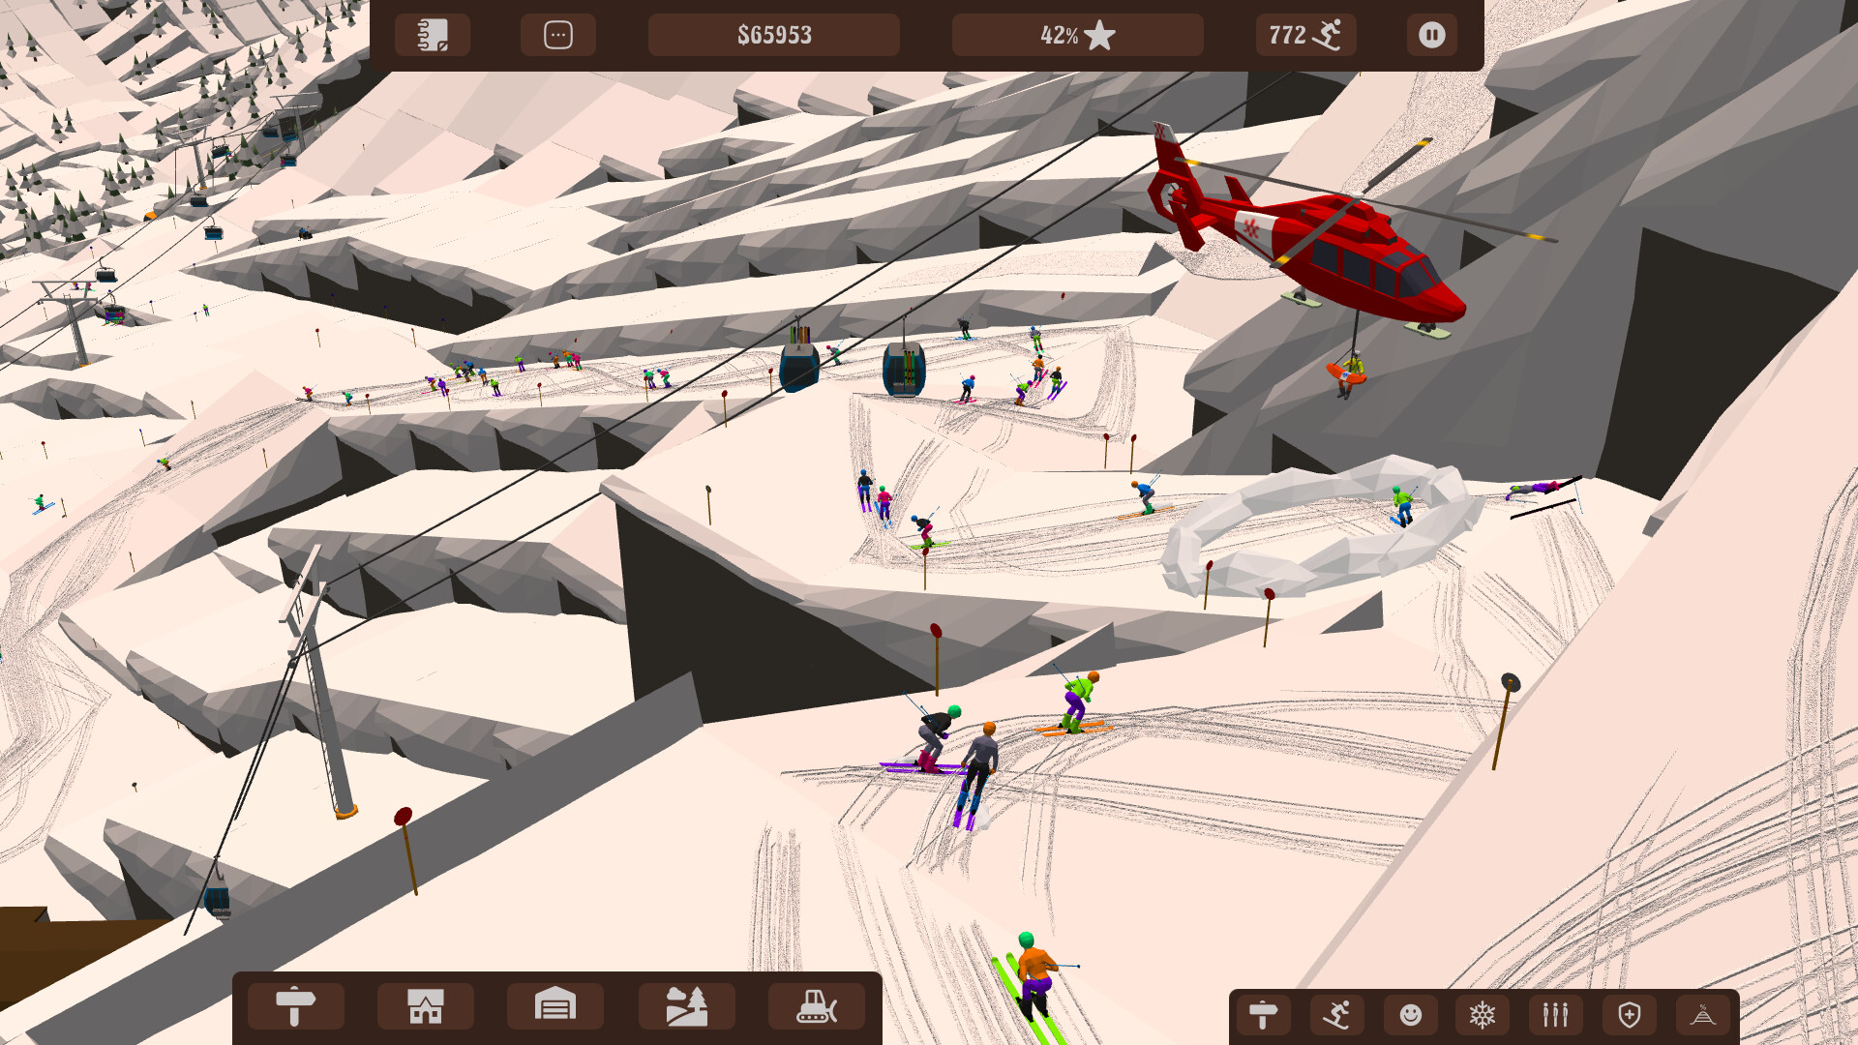Pause the game simulation
This screenshot has width=1858, height=1045.
tap(1431, 35)
